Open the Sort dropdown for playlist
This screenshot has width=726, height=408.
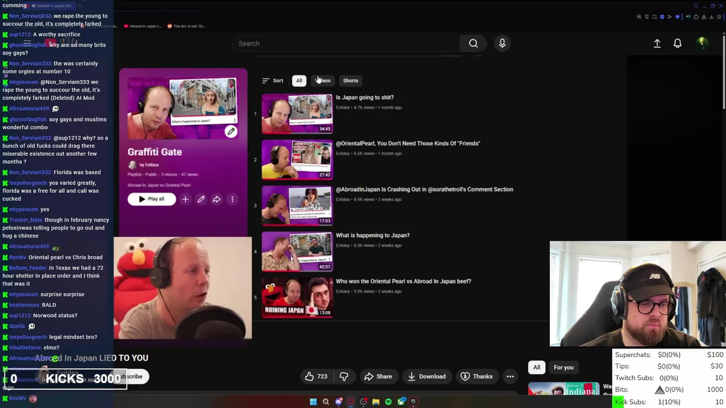click(x=273, y=80)
